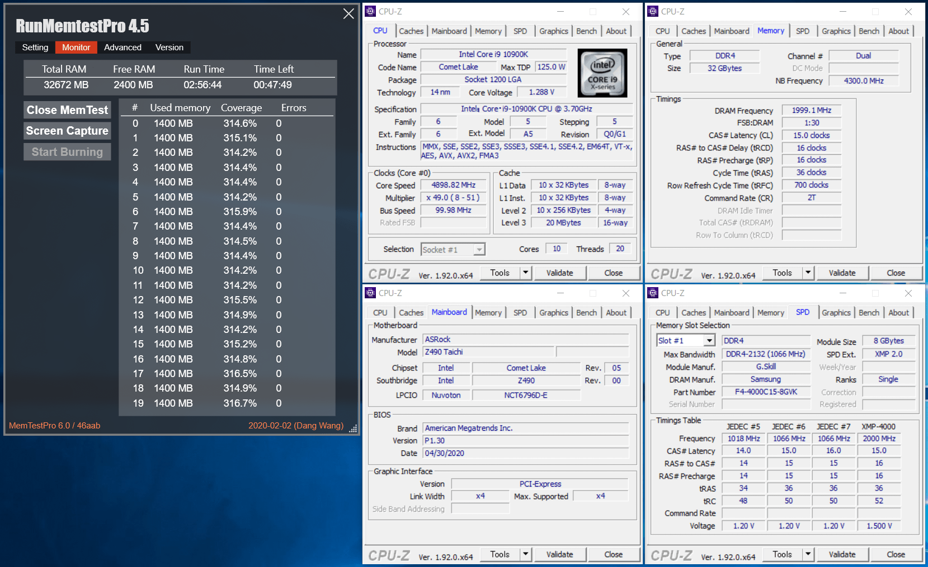Viewport: 928px width, 567px height.
Task: Click the MemTestPro 6.0 / 46aab version text
Action: point(55,426)
